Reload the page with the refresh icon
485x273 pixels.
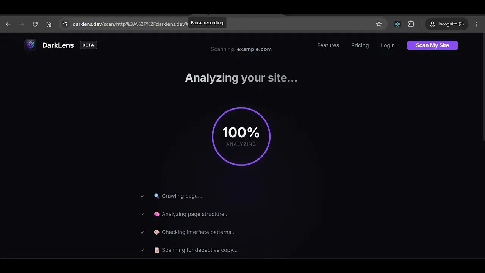(35, 24)
